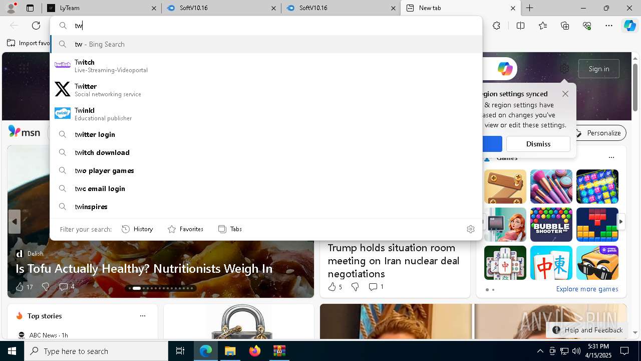The height and width of the screenshot is (361, 641).
Task: Toggle split screen view
Action: pyautogui.click(x=520, y=26)
